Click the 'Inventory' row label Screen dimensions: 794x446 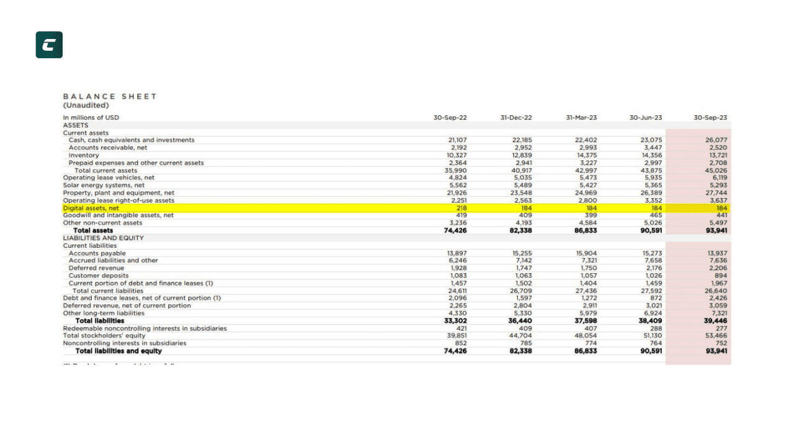(84, 155)
